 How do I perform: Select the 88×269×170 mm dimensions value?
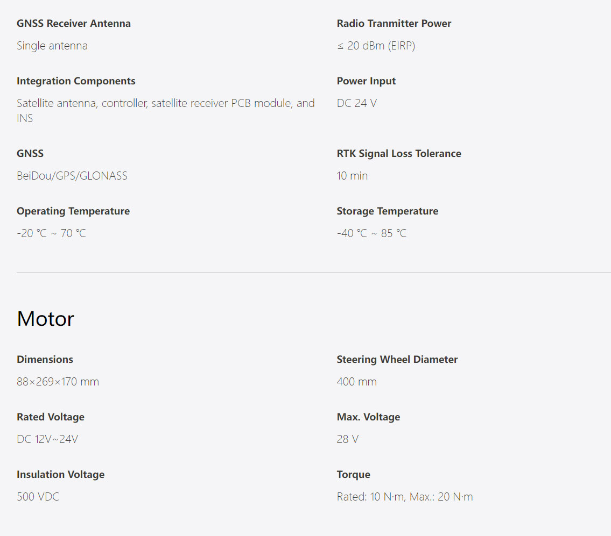(x=58, y=382)
